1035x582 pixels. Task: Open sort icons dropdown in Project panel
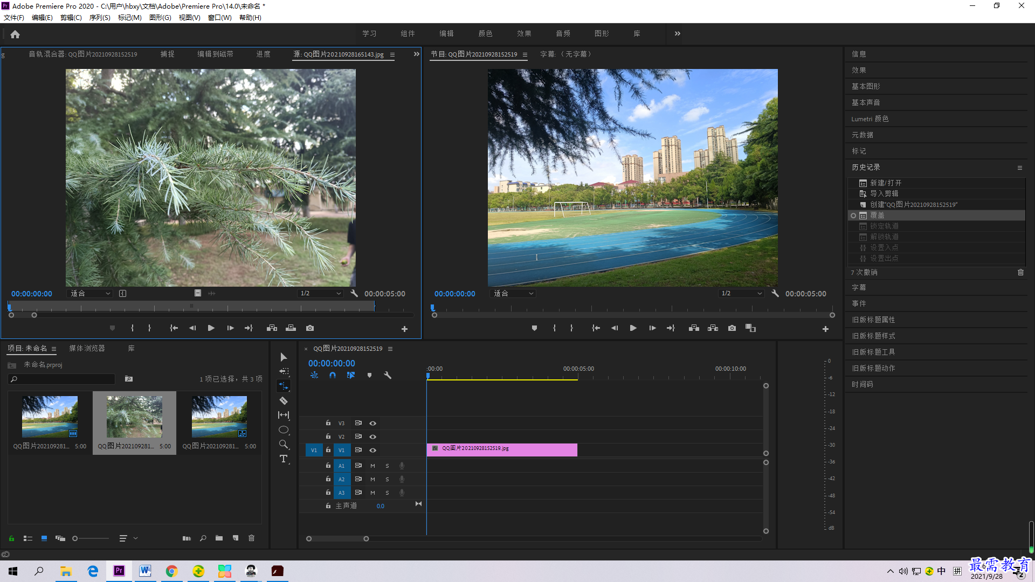tap(128, 538)
